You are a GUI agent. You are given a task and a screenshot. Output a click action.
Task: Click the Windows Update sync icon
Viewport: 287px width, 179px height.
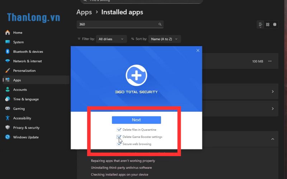point(8,137)
